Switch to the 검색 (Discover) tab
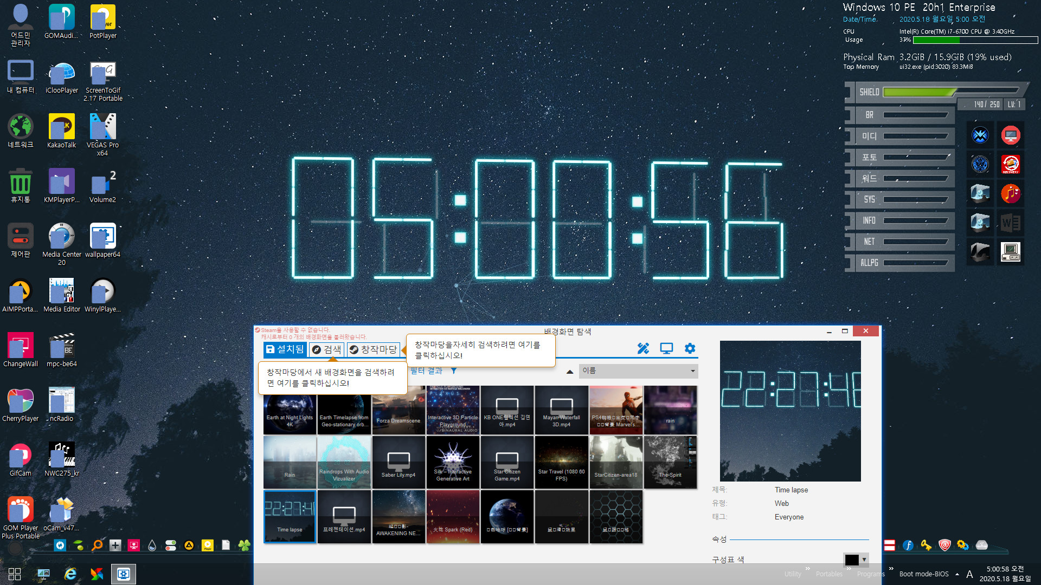 pyautogui.click(x=326, y=349)
